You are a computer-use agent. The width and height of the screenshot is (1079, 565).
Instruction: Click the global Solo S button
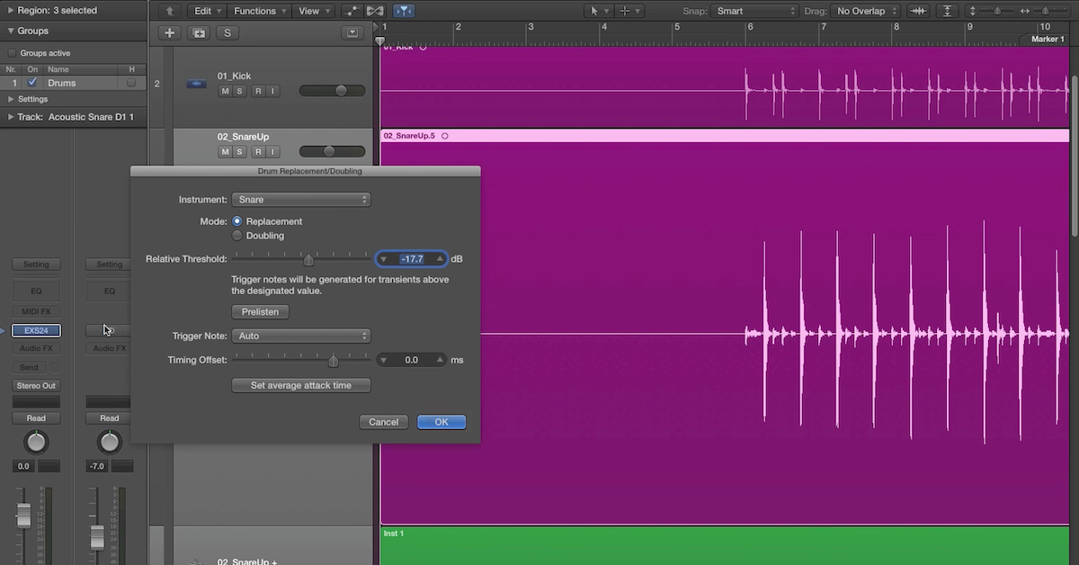227,32
